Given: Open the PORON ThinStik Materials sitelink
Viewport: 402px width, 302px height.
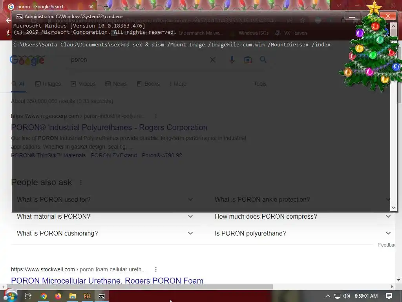Looking at the screenshot, I should tap(48, 155).
